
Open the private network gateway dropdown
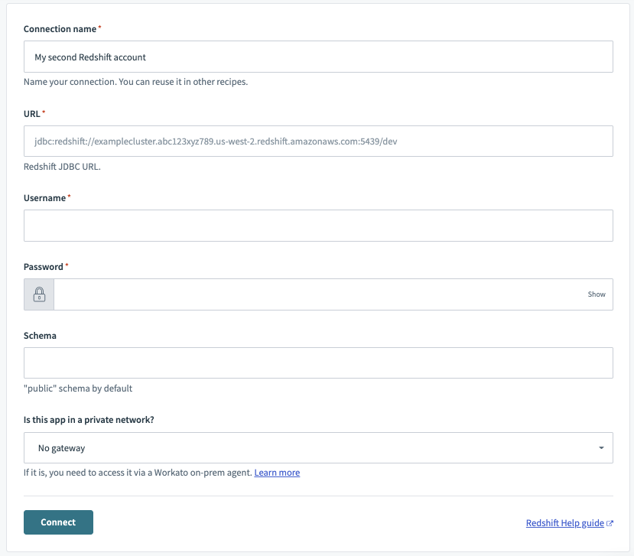317,447
